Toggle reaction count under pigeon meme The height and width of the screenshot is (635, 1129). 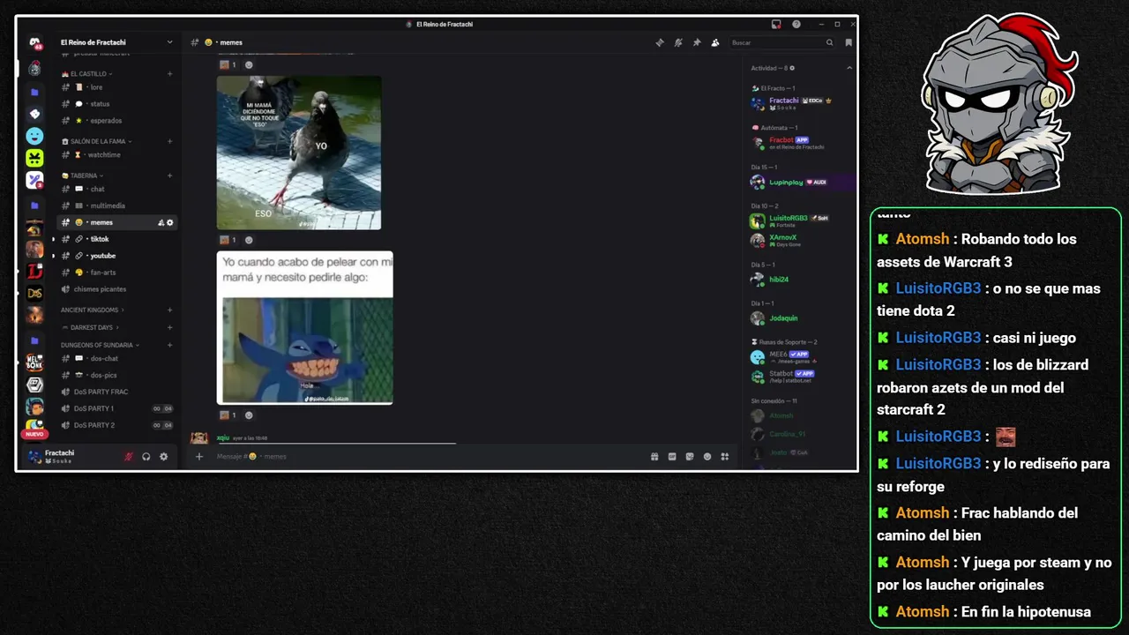click(x=228, y=240)
